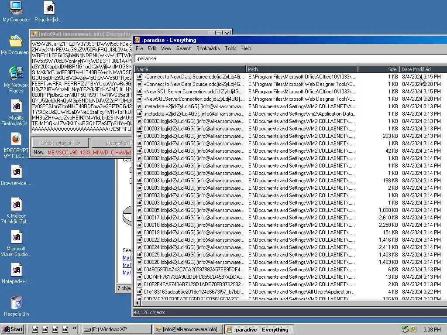Select the Browservice encrypted desktop icon
The width and height of the screenshot is (447, 335).
click(16, 172)
